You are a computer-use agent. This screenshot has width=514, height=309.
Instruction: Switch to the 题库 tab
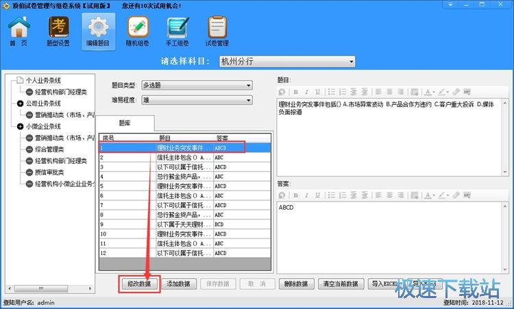pyautogui.click(x=125, y=123)
